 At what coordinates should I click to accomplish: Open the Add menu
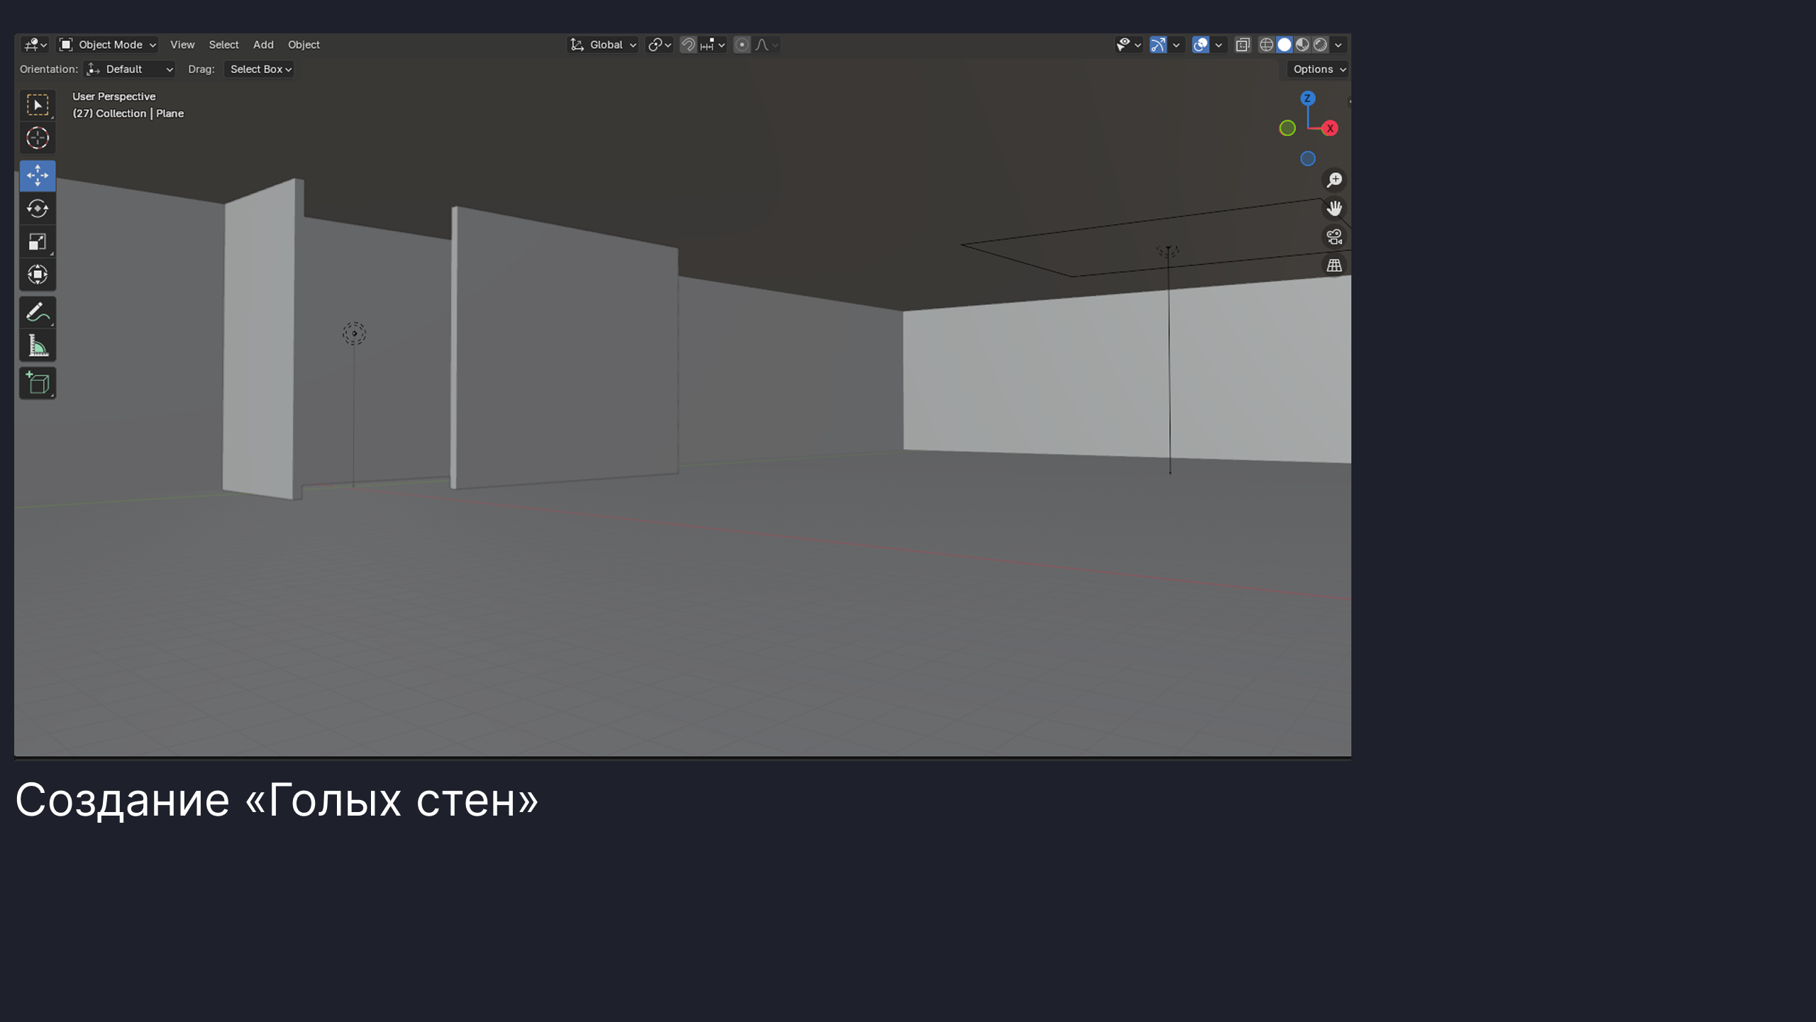[x=263, y=45]
